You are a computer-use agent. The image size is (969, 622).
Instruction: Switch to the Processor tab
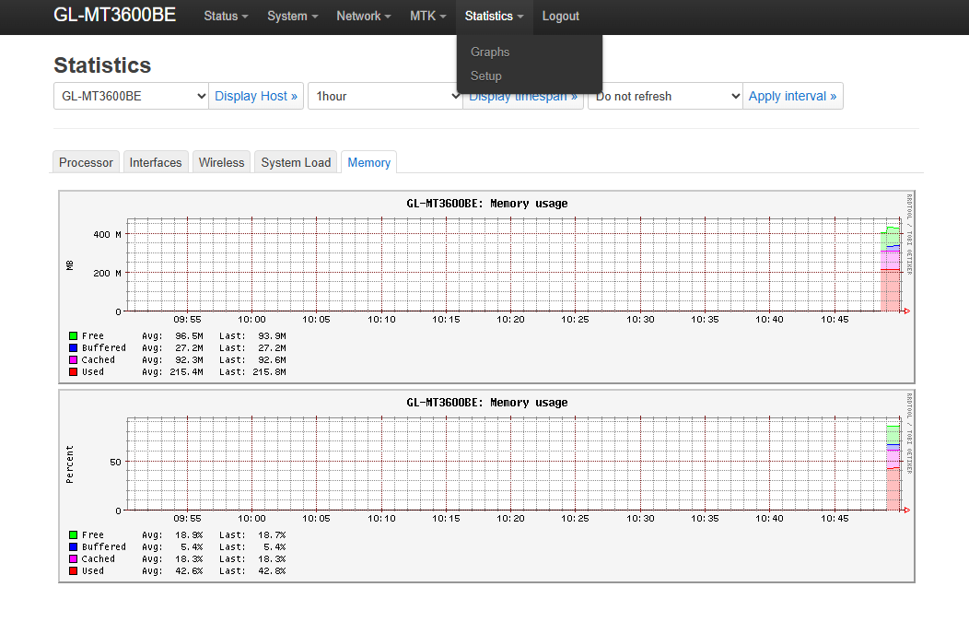click(x=86, y=162)
